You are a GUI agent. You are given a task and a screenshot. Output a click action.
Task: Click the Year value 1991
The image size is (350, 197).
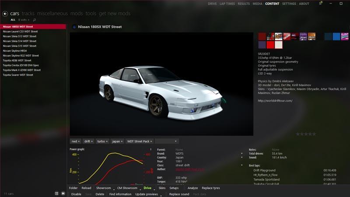179,162
